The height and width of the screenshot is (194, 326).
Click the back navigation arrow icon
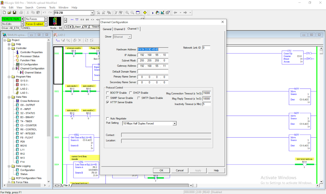(x=176, y=13)
